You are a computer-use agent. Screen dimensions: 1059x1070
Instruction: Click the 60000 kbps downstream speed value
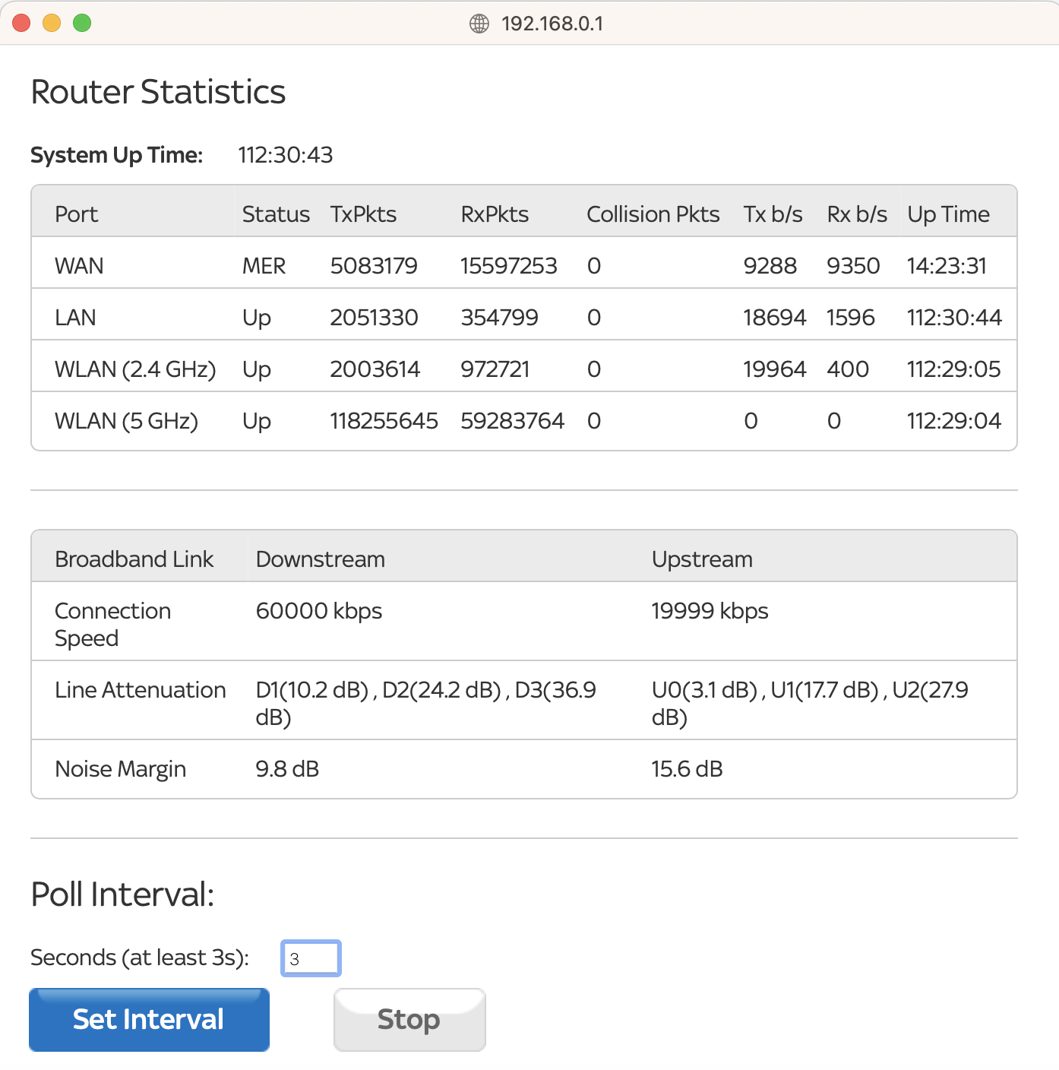(318, 611)
